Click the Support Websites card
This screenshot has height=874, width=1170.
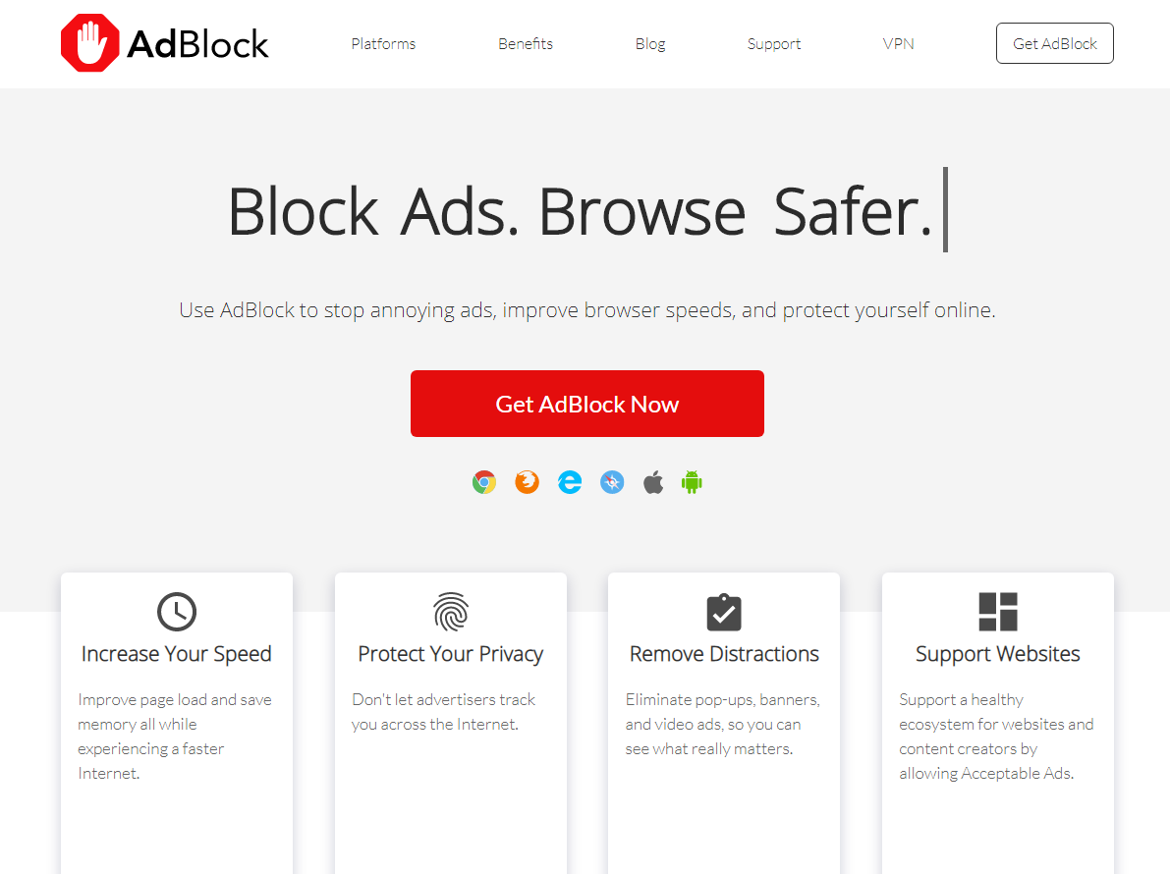997,724
